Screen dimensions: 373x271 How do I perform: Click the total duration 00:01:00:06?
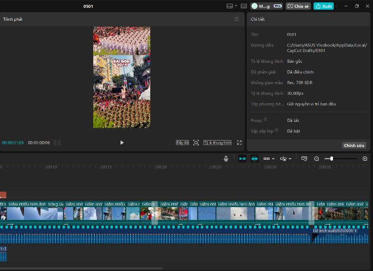point(39,143)
